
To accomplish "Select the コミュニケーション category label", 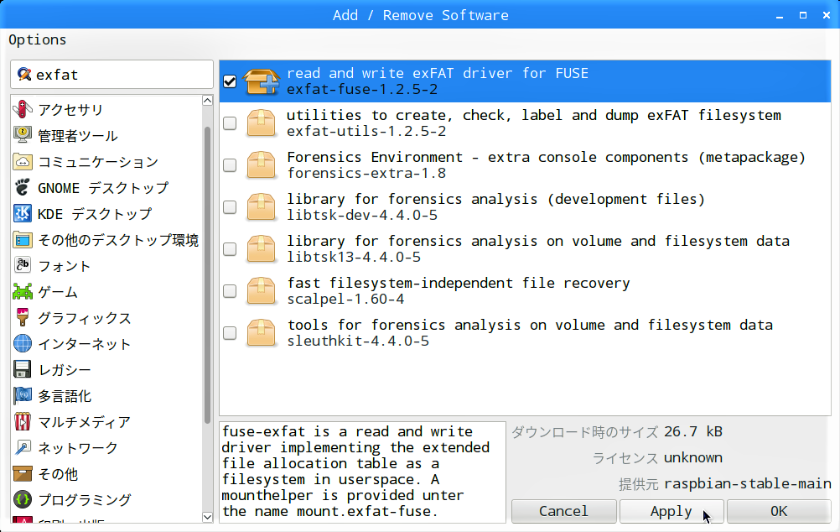I will [98, 161].
